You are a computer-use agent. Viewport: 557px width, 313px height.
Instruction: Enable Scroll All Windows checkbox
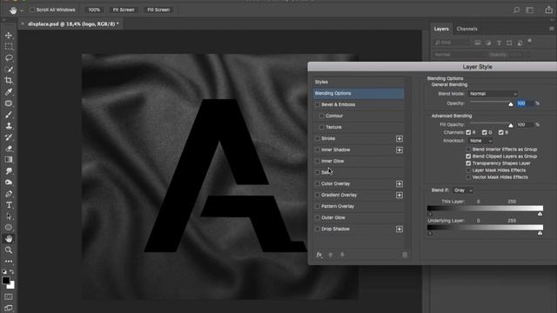tap(32, 10)
